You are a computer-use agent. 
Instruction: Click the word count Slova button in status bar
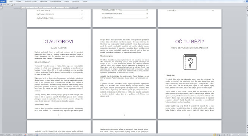pyautogui.click(x=17, y=135)
